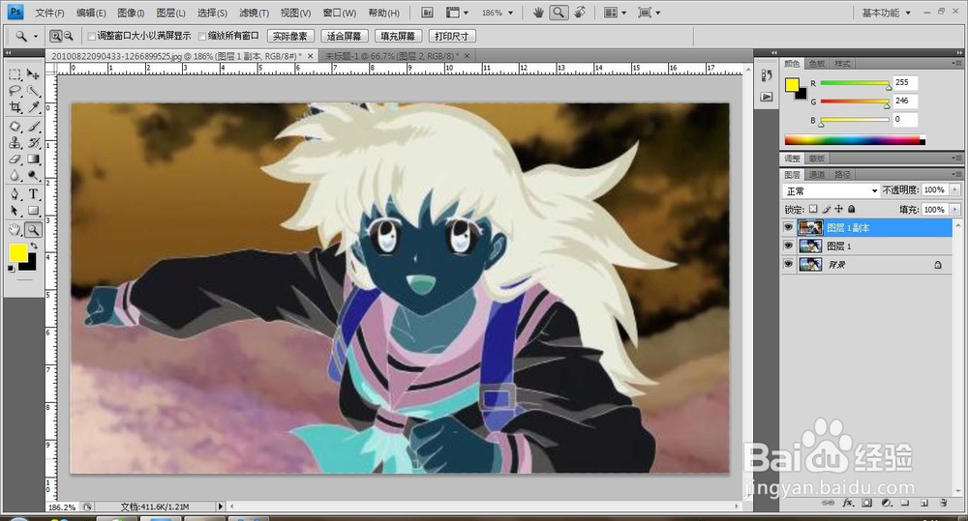The width and height of the screenshot is (968, 521).
Task: Enable resize windows to fit checkbox
Action: tap(91, 37)
